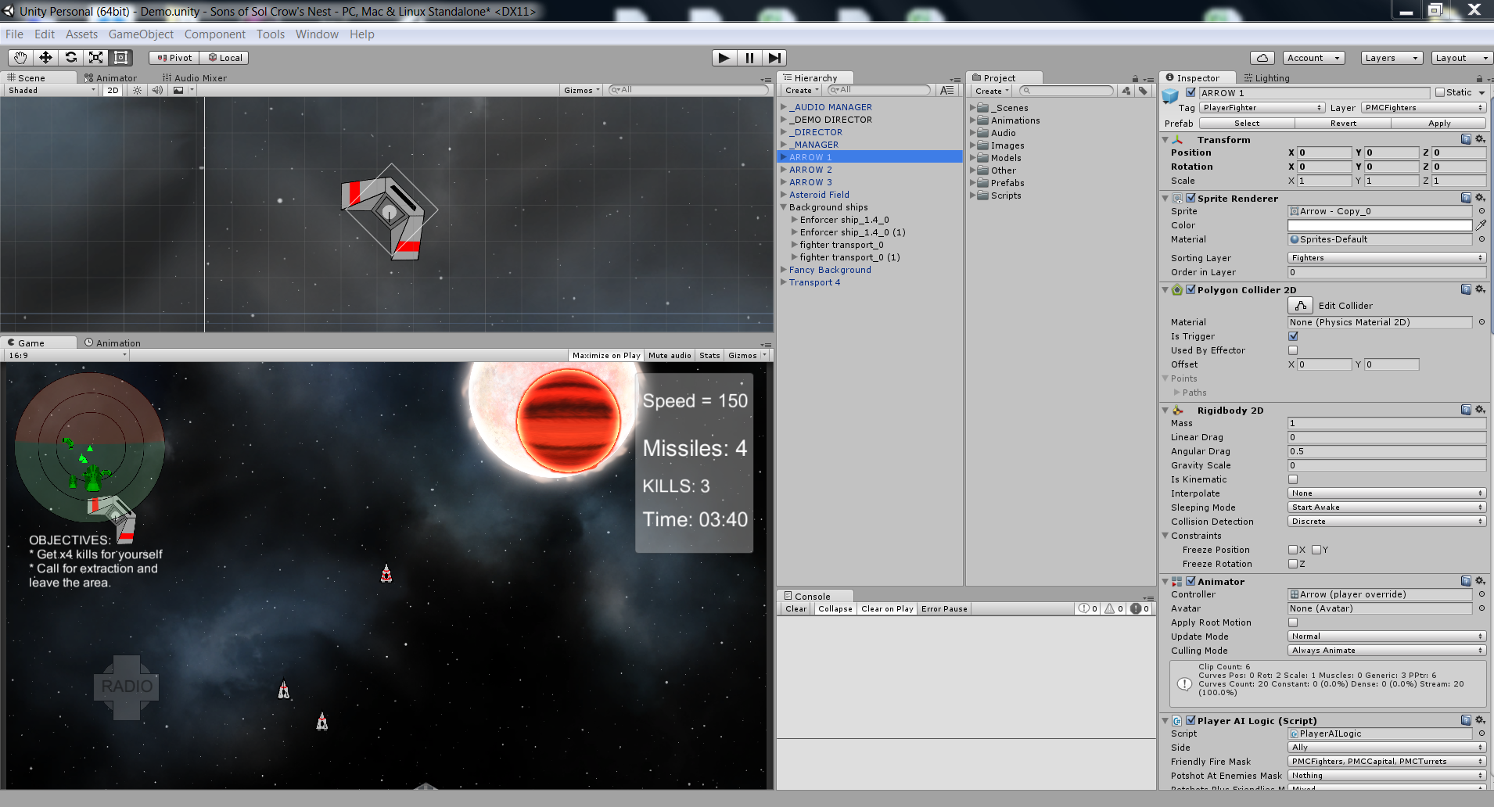Select the Hand tool in toolbar
Image resolution: width=1494 pixels, height=807 pixels.
[x=20, y=57]
